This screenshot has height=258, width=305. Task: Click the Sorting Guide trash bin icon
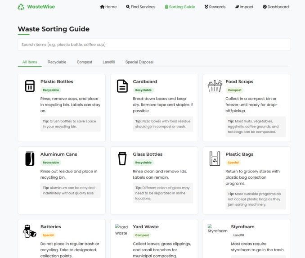point(166,7)
